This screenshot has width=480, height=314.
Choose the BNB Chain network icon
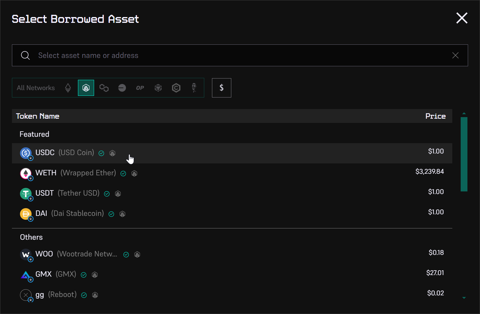(158, 88)
